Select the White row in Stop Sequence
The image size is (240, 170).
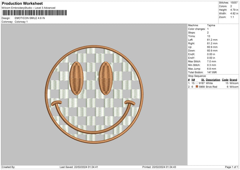(212, 83)
